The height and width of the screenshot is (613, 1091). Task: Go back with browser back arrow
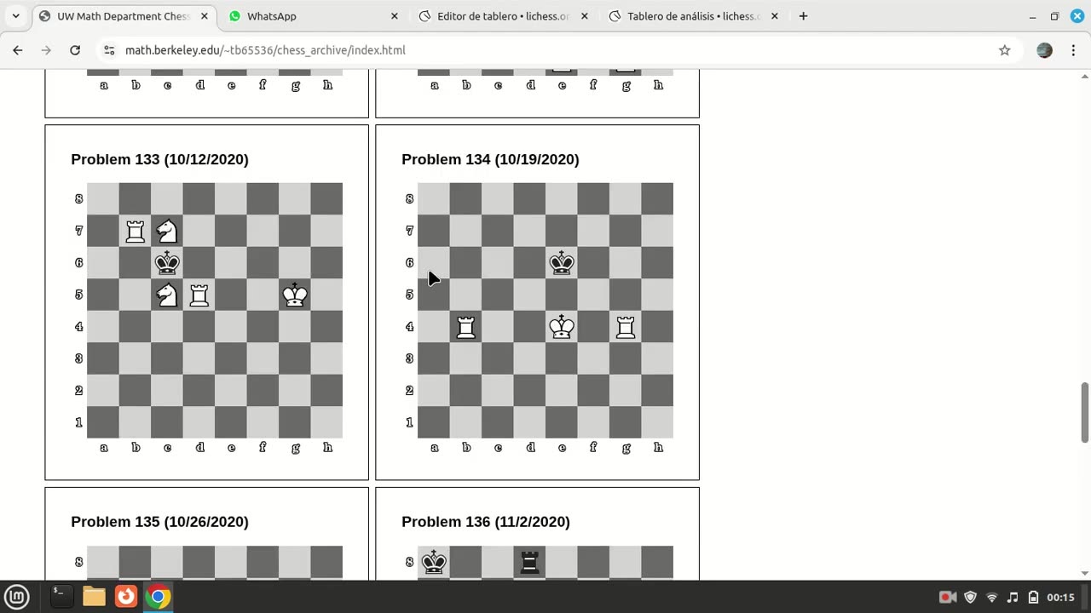[x=18, y=50]
